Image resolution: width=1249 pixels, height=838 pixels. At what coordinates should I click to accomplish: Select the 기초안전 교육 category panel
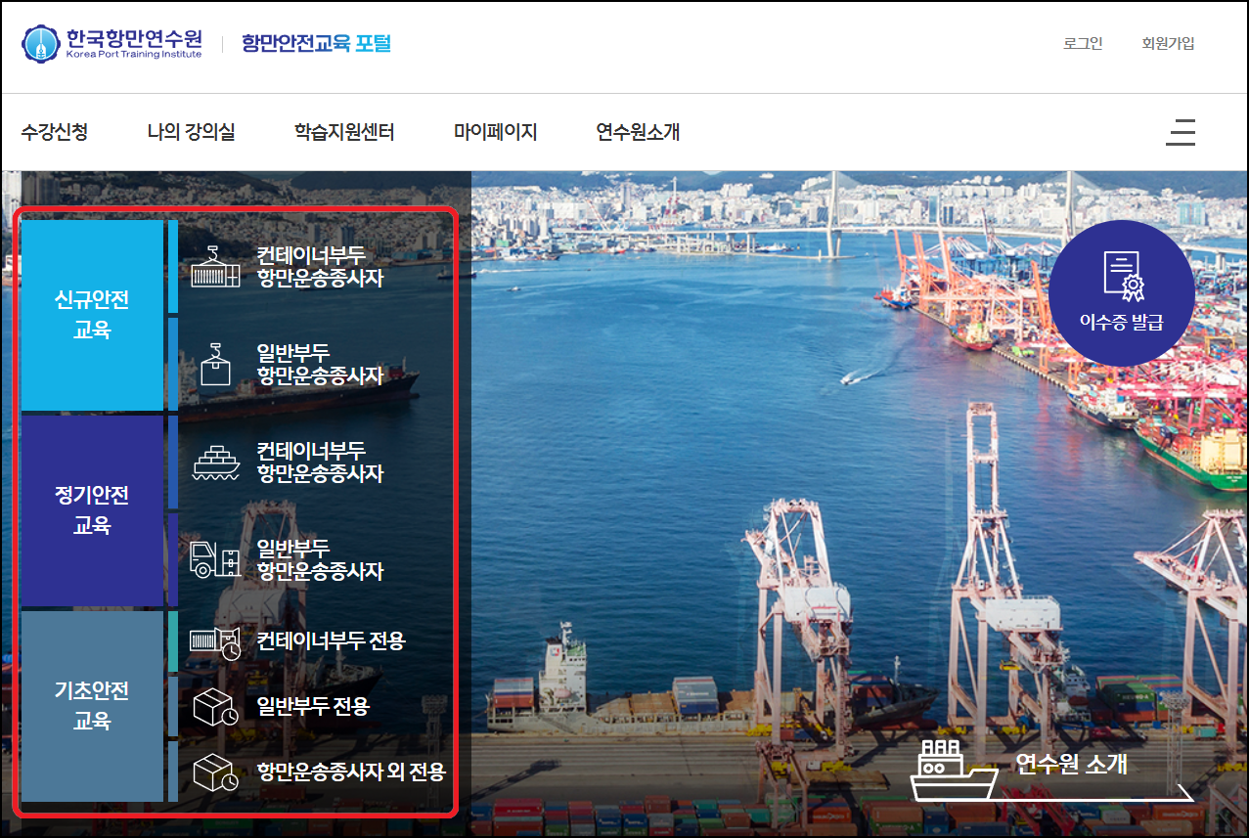click(93, 705)
